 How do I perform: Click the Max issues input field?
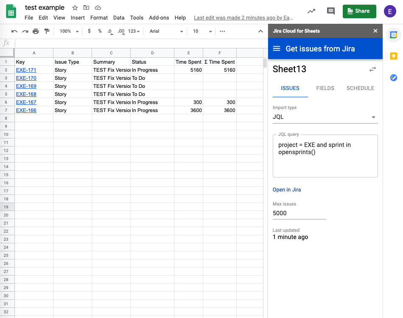tap(299, 213)
